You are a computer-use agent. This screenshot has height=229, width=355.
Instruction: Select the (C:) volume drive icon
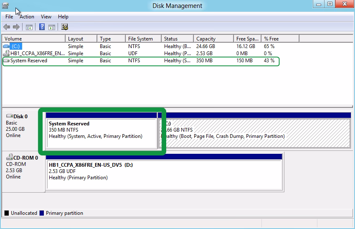click(x=6, y=46)
